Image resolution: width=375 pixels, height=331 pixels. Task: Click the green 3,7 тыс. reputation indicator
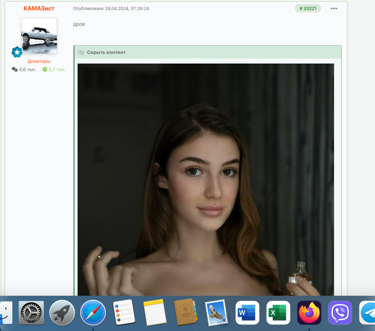(x=54, y=70)
